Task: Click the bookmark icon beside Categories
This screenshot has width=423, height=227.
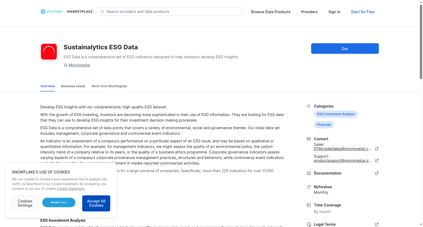Action: [x=309, y=106]
